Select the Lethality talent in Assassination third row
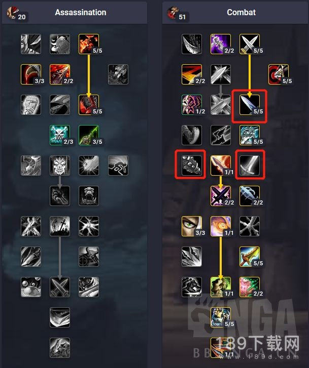 [89, 105]
